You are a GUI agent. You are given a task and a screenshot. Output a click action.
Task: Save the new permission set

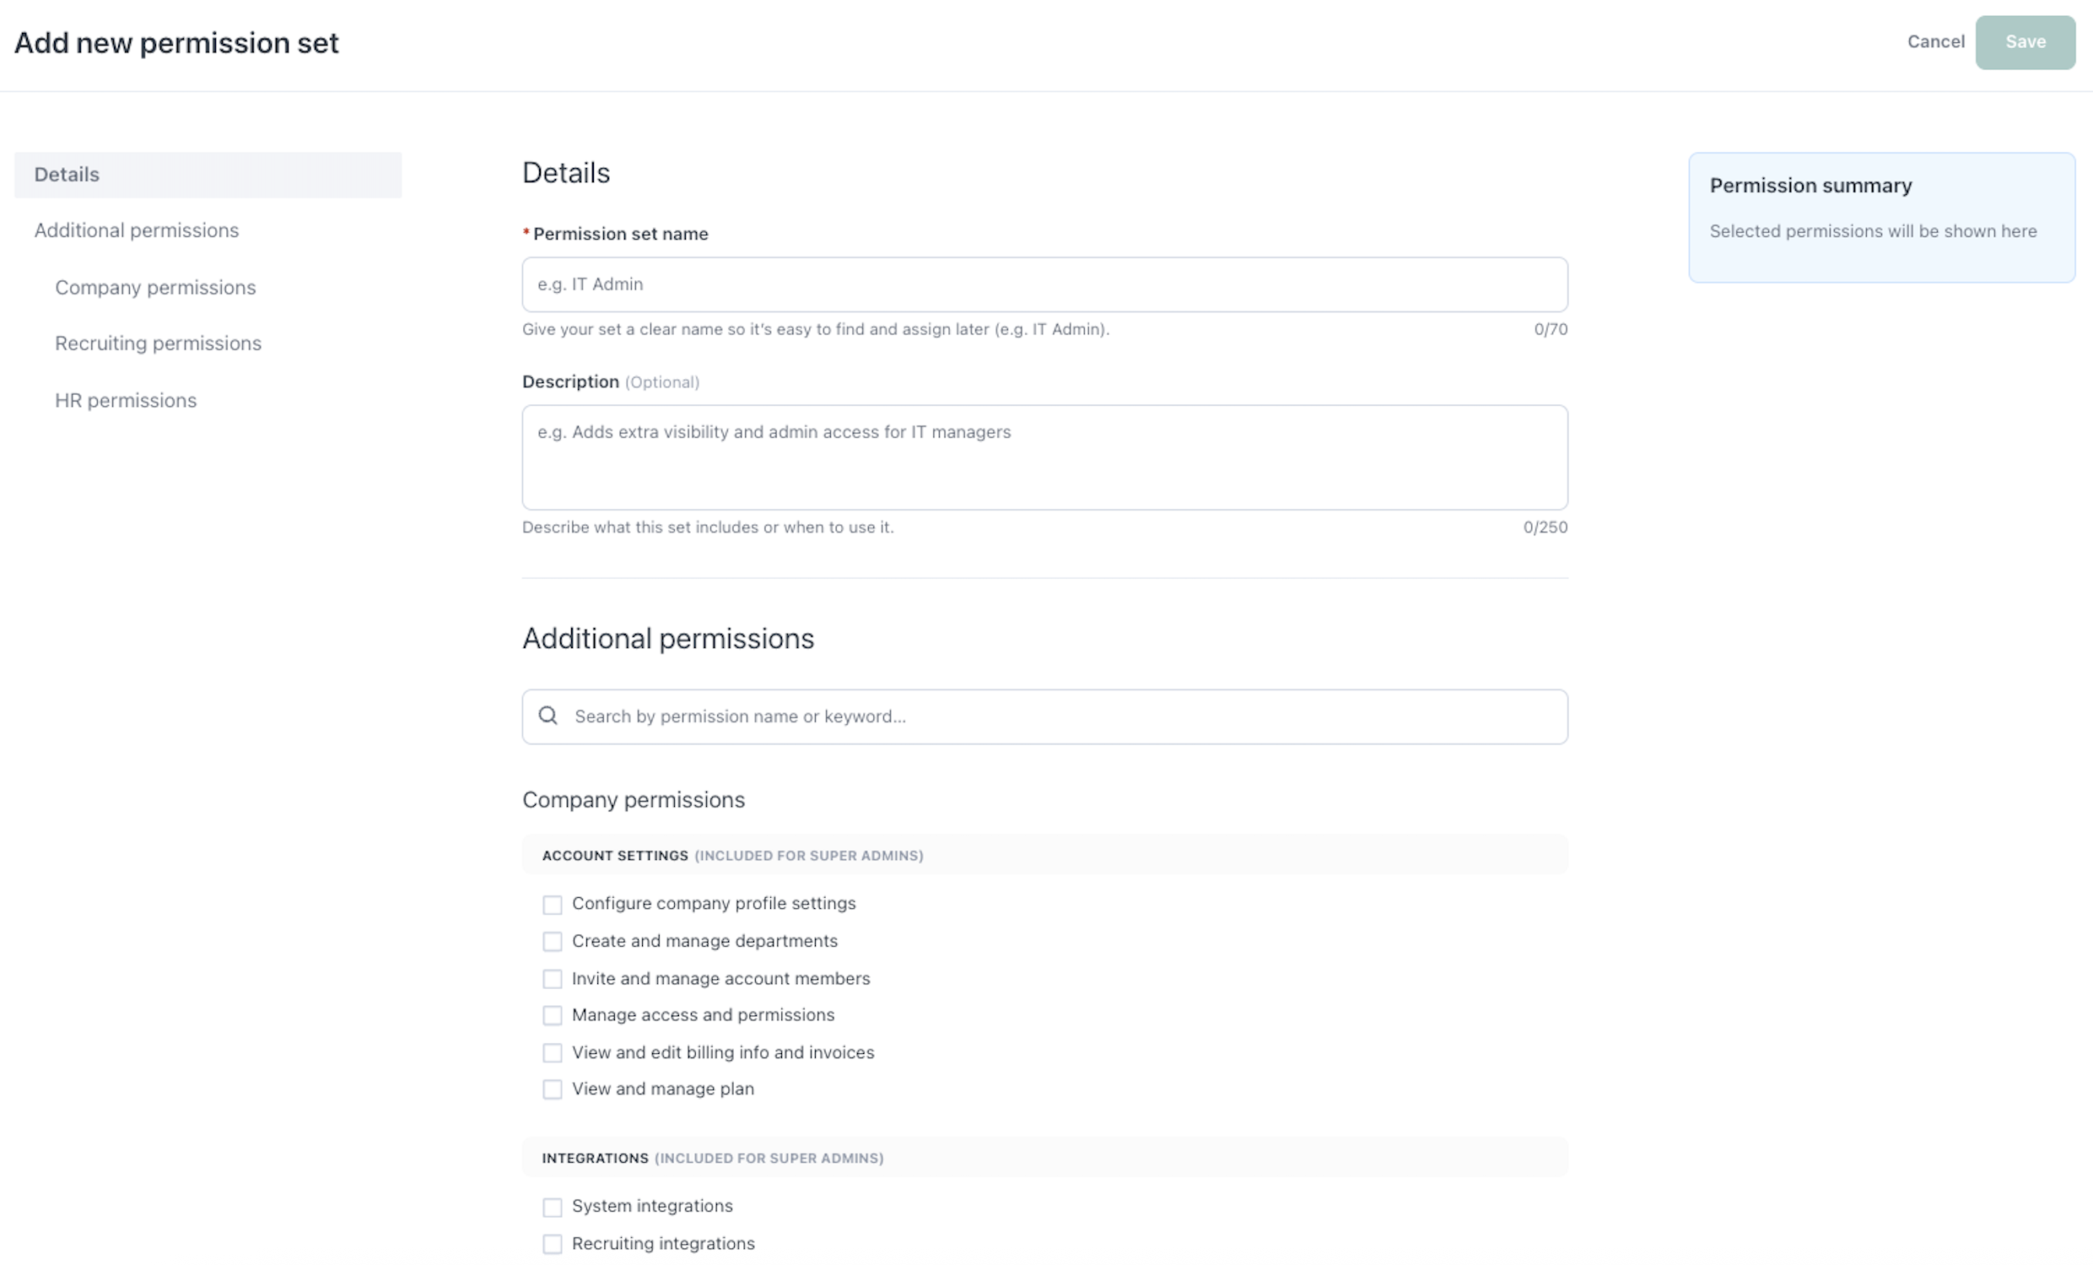coord(2026,41)
